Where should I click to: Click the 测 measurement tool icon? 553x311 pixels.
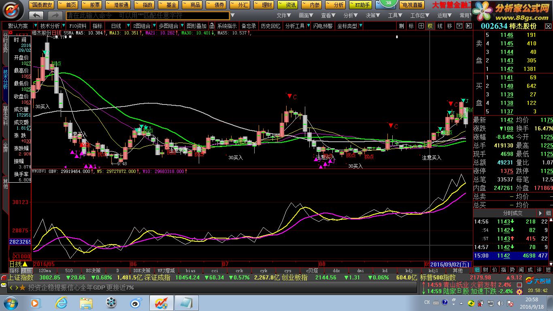coord(401,26)
